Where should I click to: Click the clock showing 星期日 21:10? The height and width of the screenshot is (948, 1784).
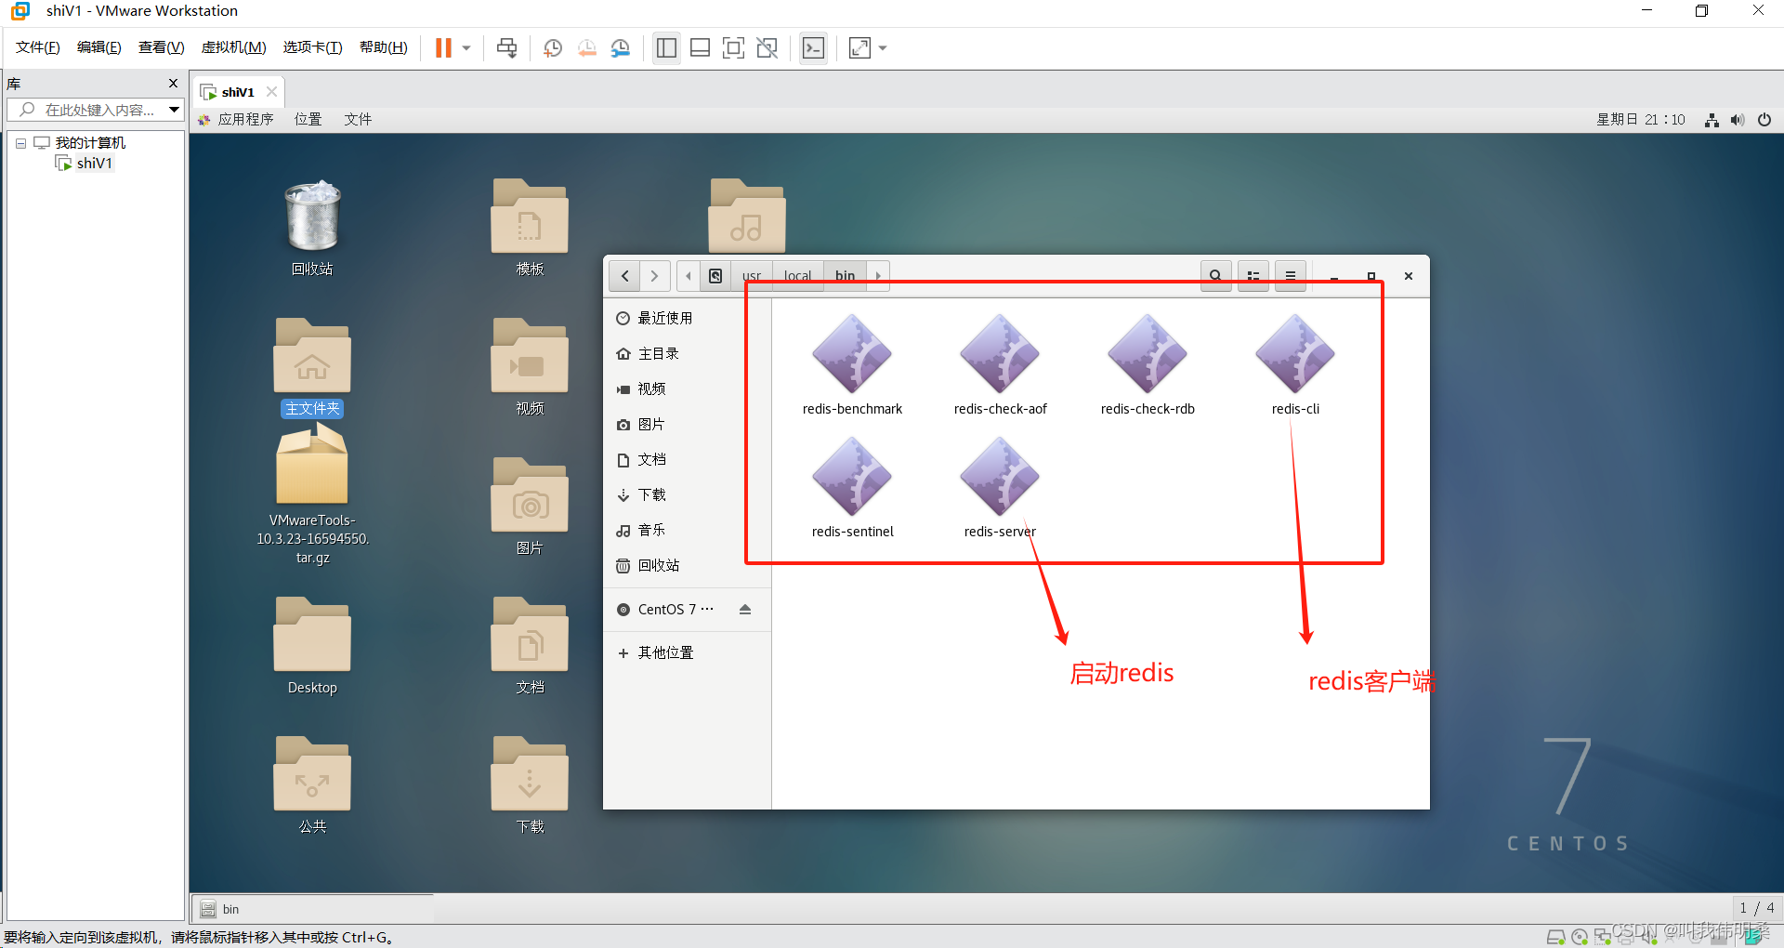[1641, 120]
